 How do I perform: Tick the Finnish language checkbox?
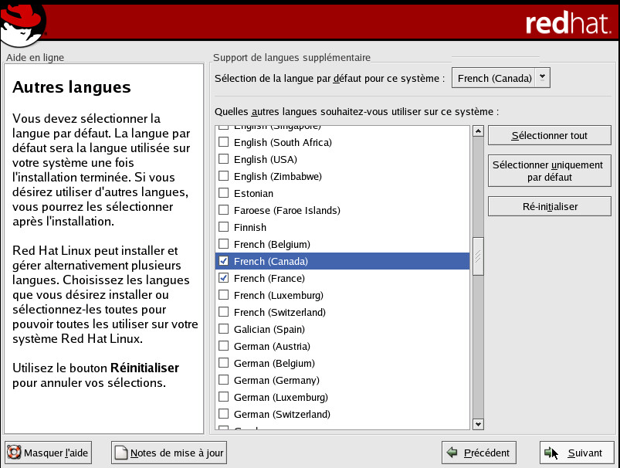click(224, 227)
